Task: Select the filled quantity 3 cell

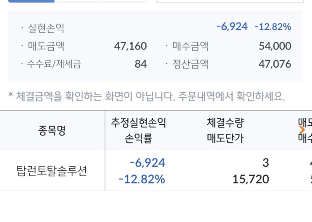Action: pos(265,163)
